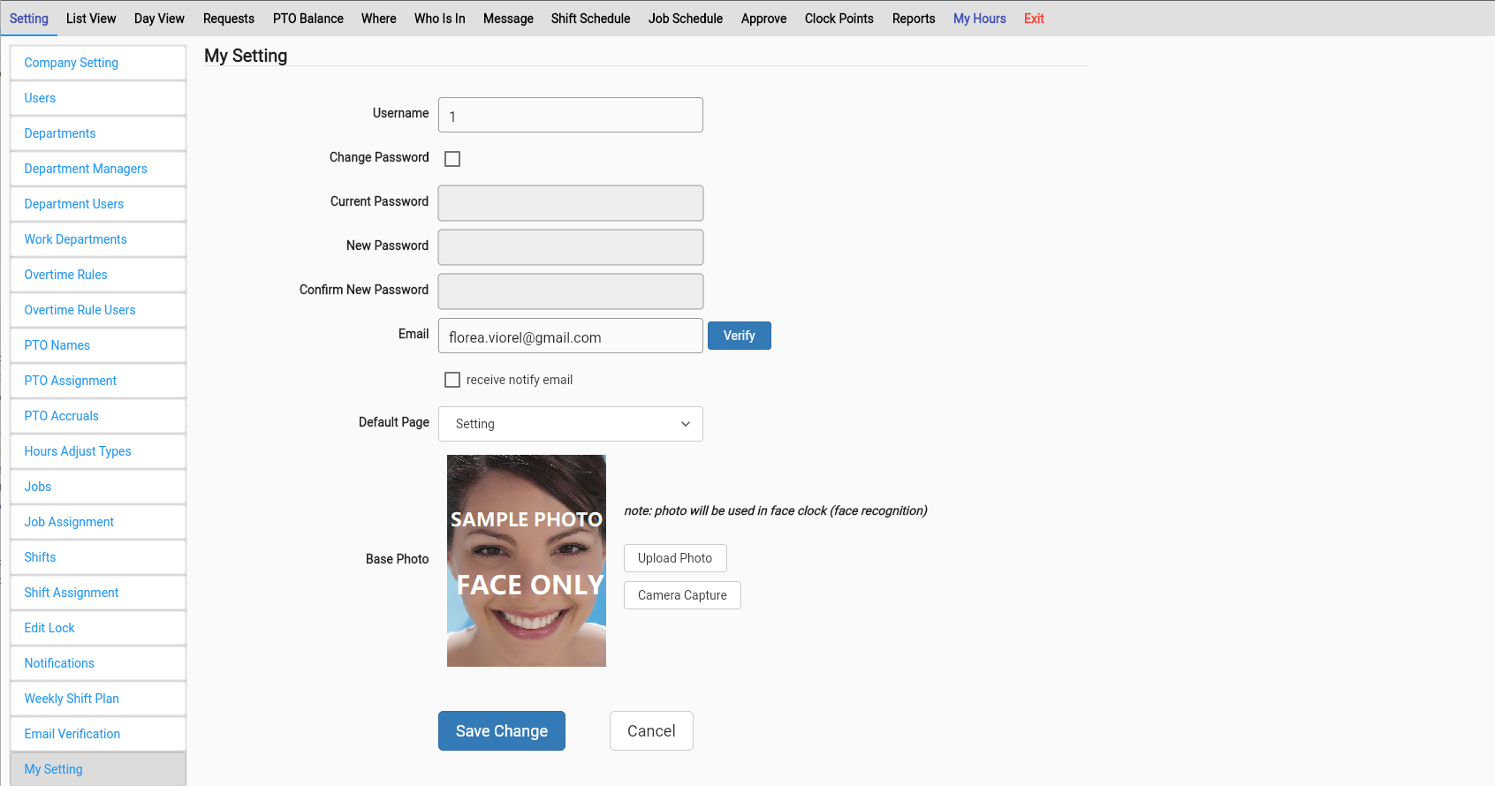This screenshot has height=786, width=1495.
Task: Click the red Exit link
Action: pos(1034,19)
